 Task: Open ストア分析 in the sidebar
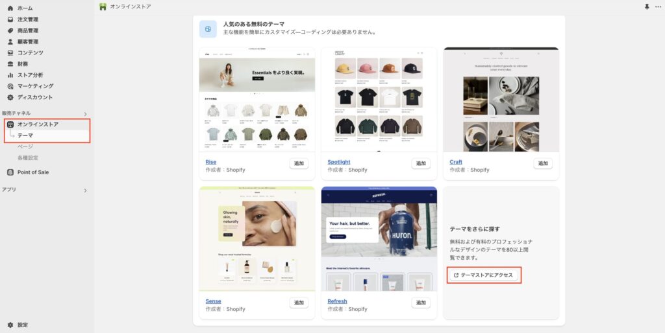pyautogui.click(x=30, y=75)
